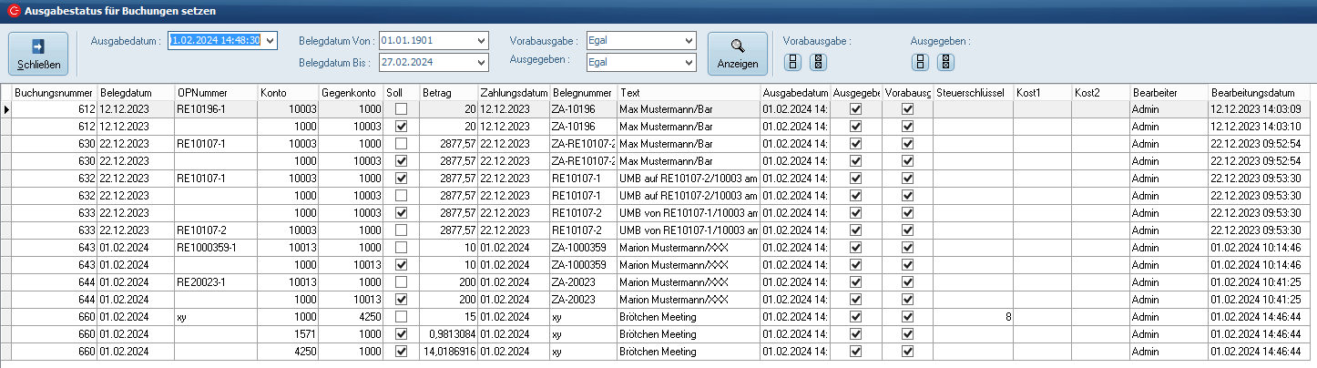
Task: Click the crossed-boxes icon under the Ausgegeben label
Action: click(x=946, y=62)
